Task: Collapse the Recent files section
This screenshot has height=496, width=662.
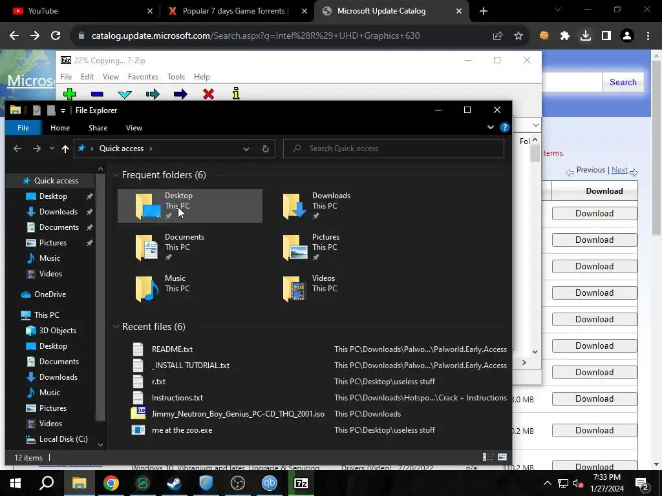Action: 116,327
